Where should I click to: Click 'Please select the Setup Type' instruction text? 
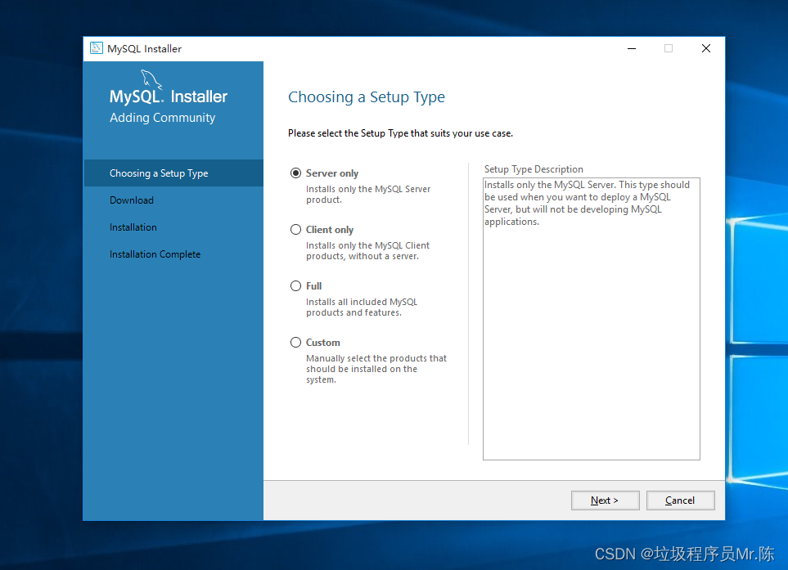400,133
